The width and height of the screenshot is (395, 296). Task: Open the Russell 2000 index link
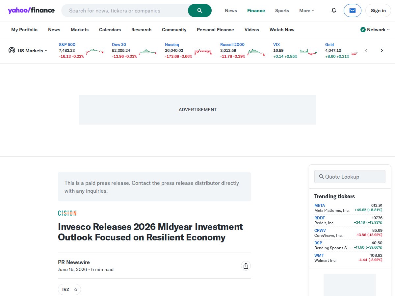pyautogui.click(x=232, y=44)
